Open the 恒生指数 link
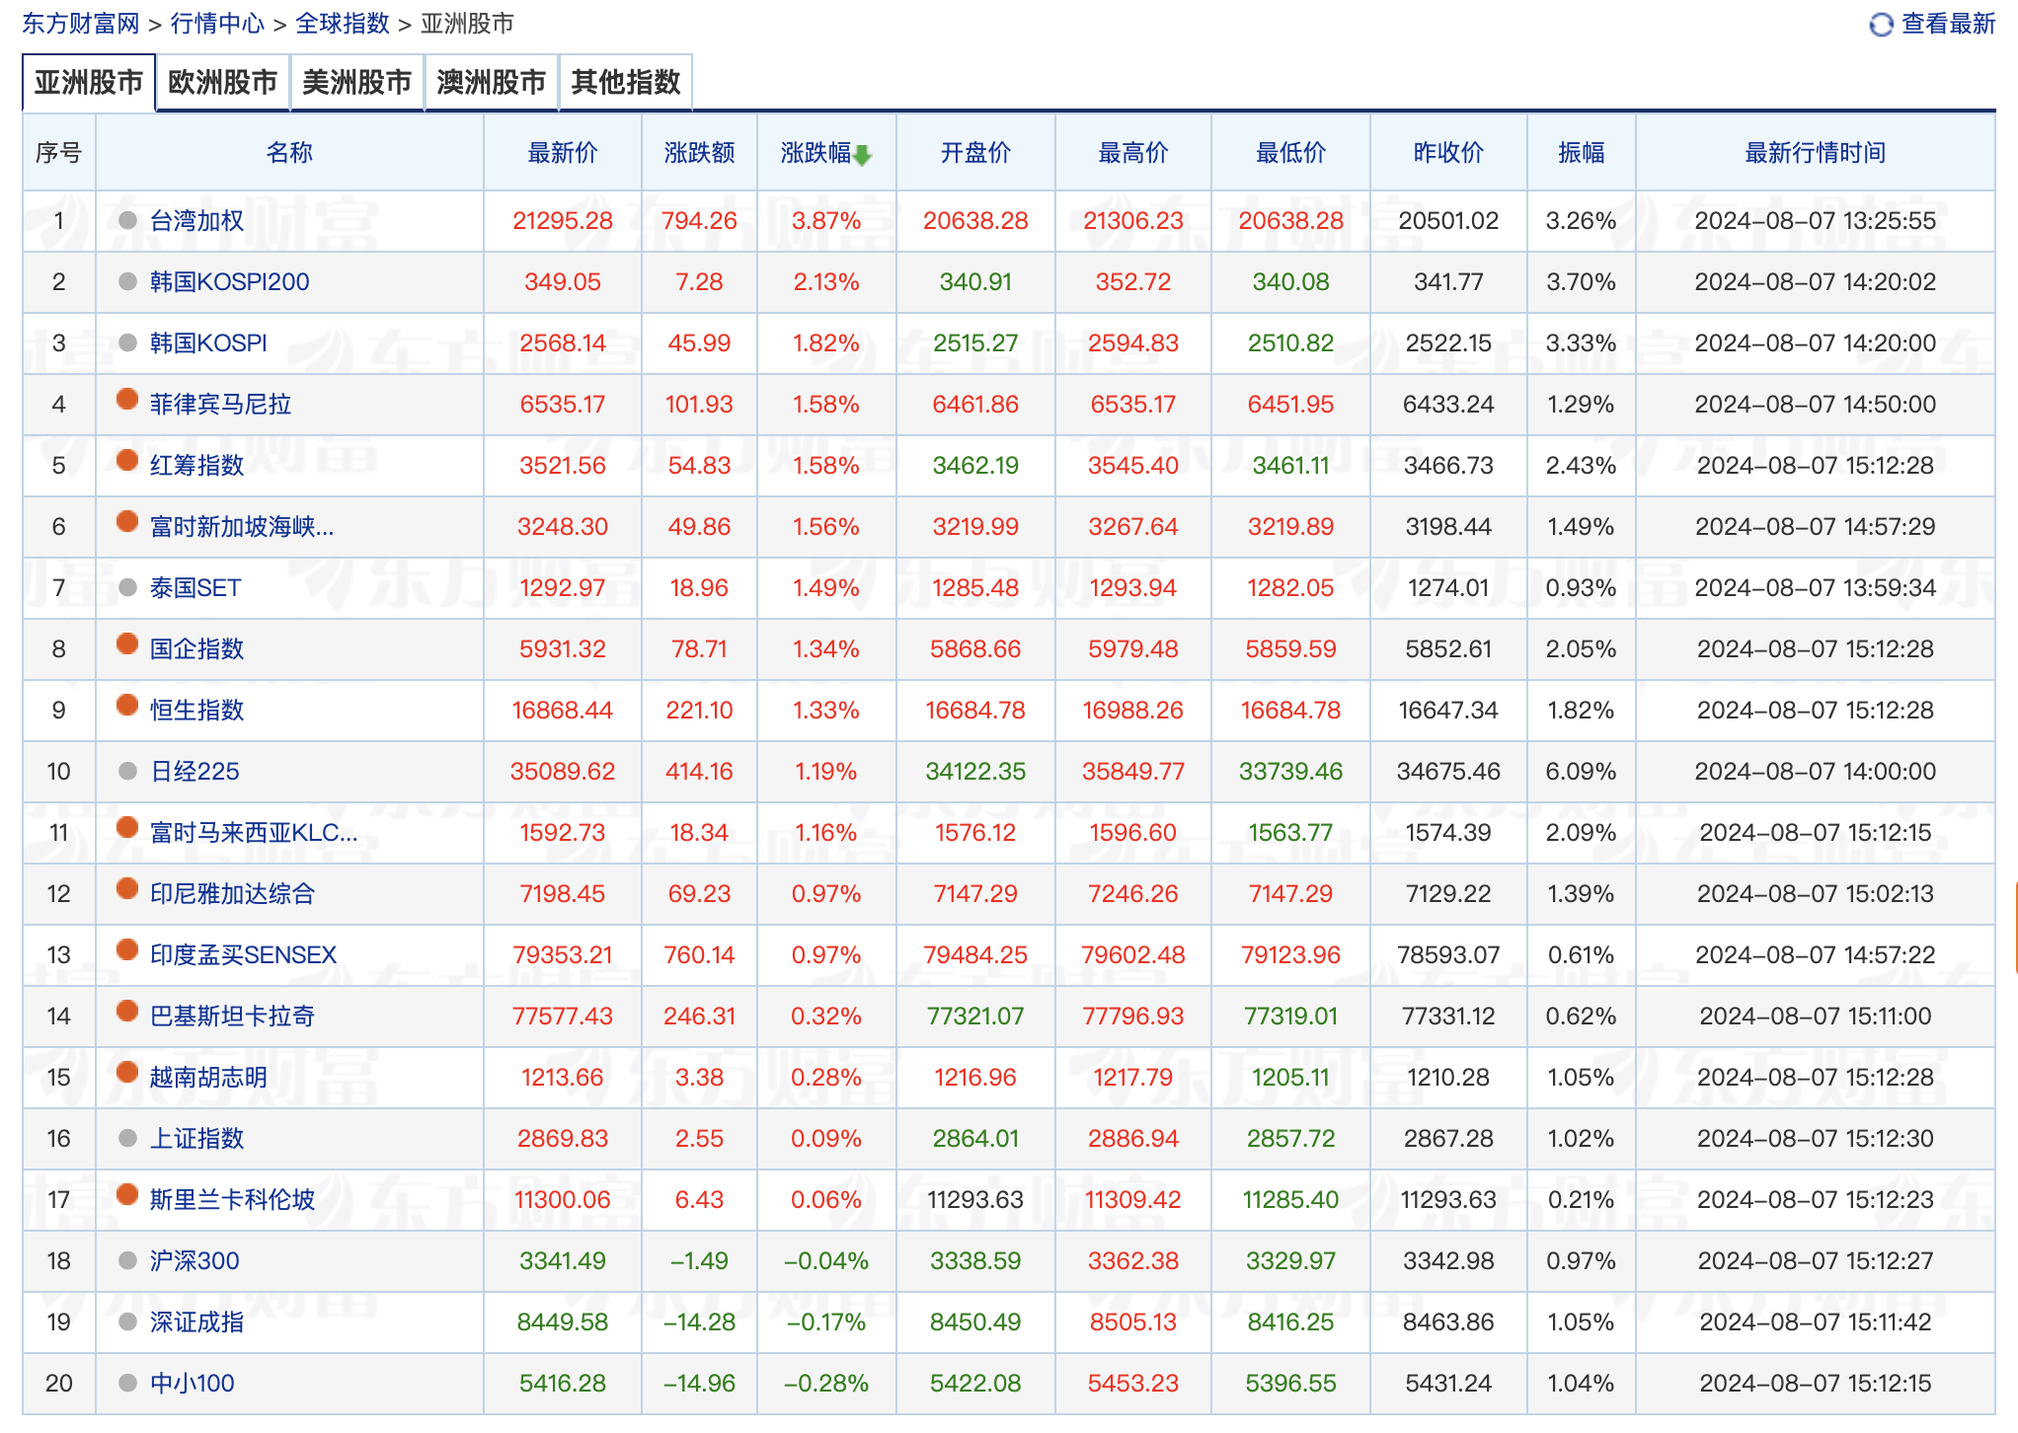 tap(196, 711)
